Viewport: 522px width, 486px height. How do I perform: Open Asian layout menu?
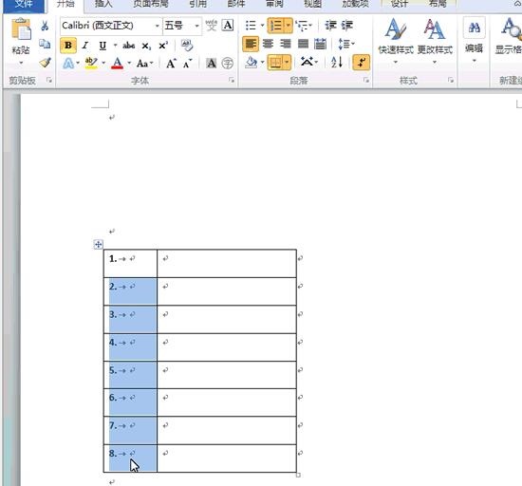[309, 63]
